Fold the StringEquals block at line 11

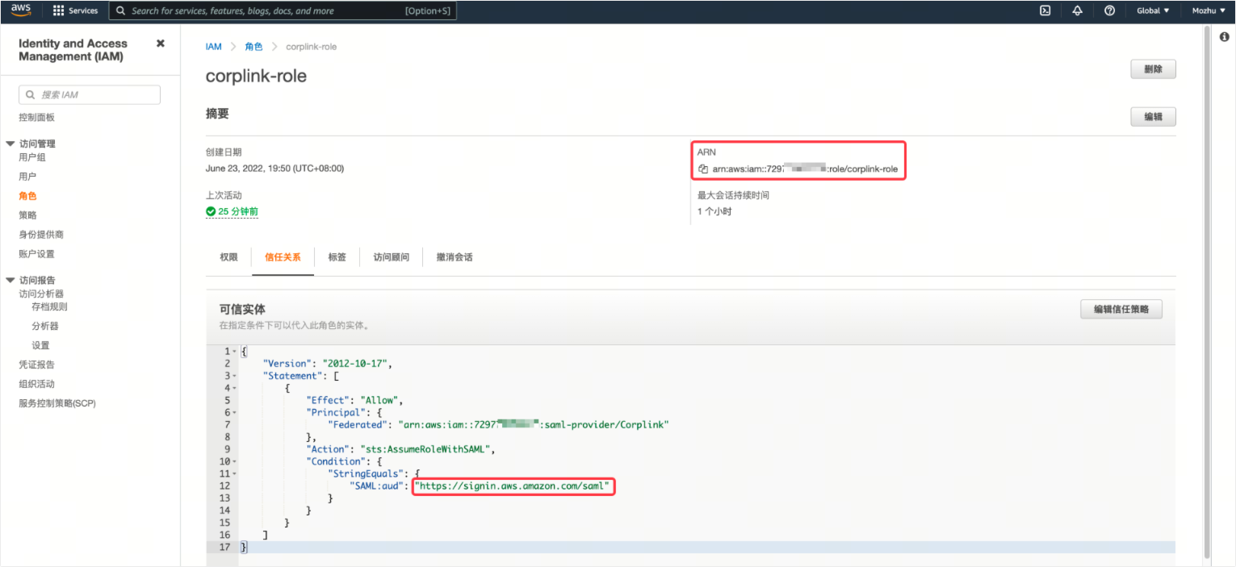click(x=235, y=473)
